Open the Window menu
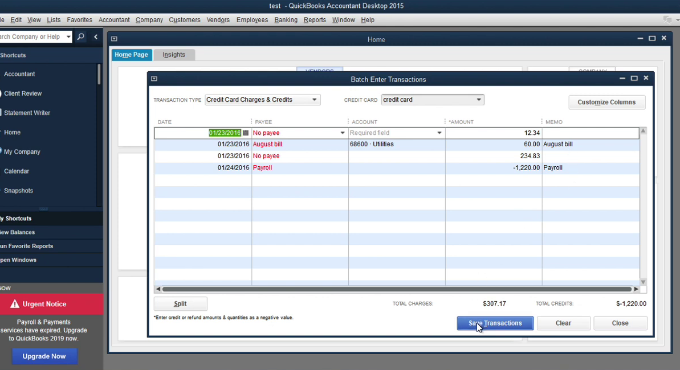 point(344,20)
